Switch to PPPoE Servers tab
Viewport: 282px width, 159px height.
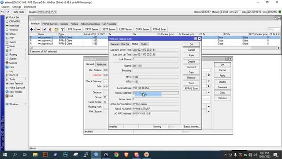click(50, 24)
